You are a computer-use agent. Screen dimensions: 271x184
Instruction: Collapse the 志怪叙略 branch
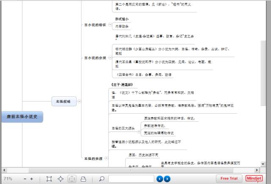tap(79, 102)
